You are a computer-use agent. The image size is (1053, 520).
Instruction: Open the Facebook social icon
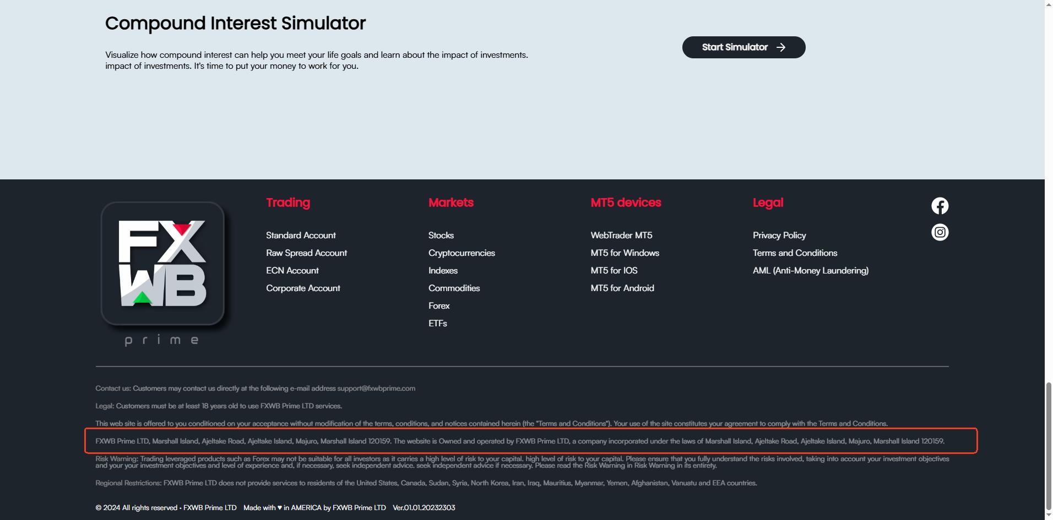click(x=940, y=206)
